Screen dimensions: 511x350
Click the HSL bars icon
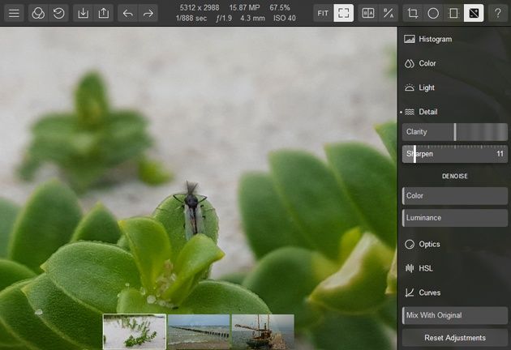(x=410, y=268)
